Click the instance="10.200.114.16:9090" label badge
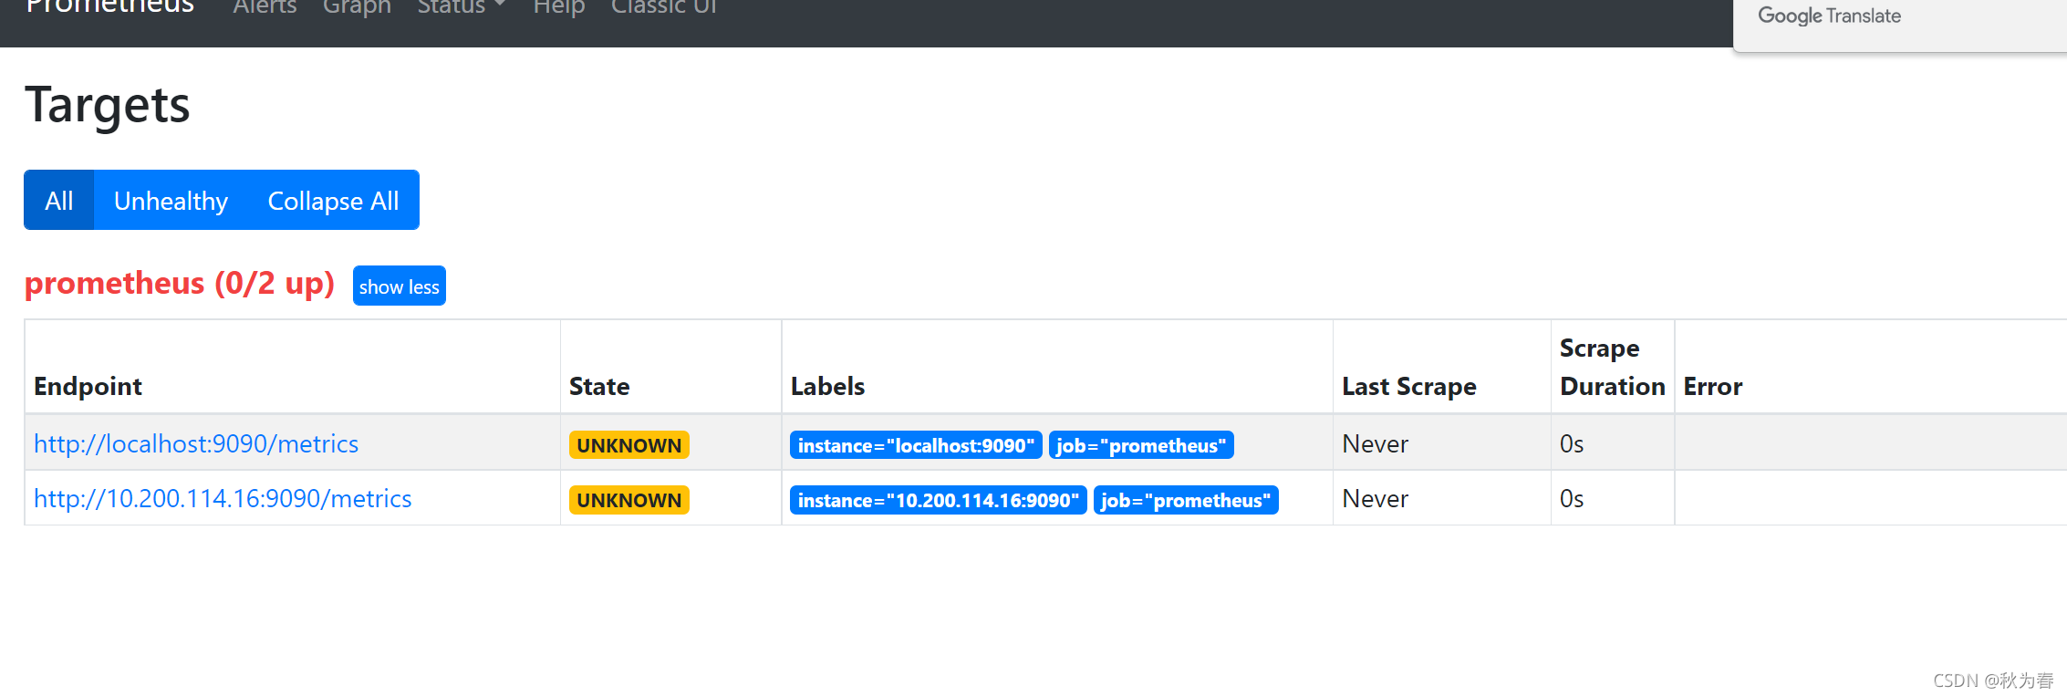The height and width of the screenshot is (697, 2067). tap(939, 499)
